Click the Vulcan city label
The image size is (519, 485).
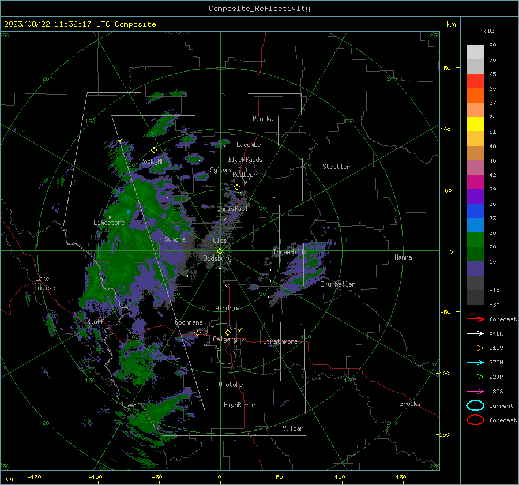click(294, 428)
